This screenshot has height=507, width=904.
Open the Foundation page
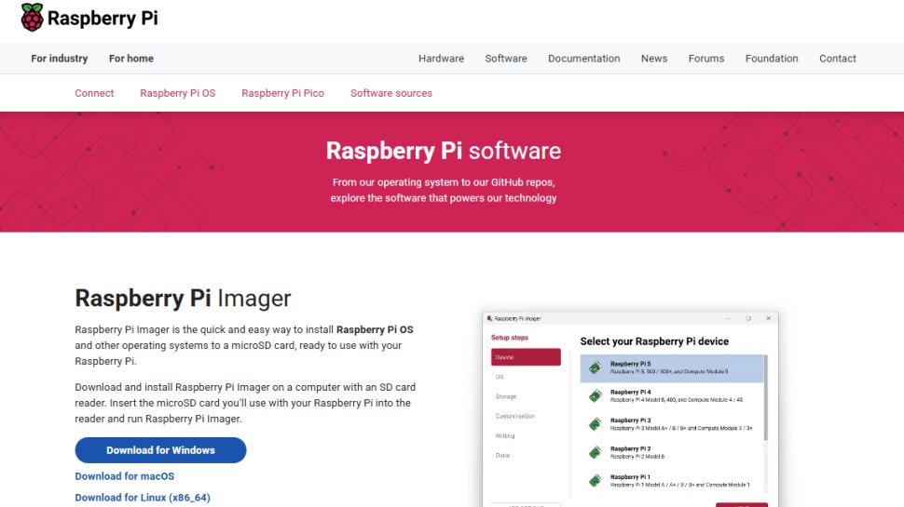(772, 58)
